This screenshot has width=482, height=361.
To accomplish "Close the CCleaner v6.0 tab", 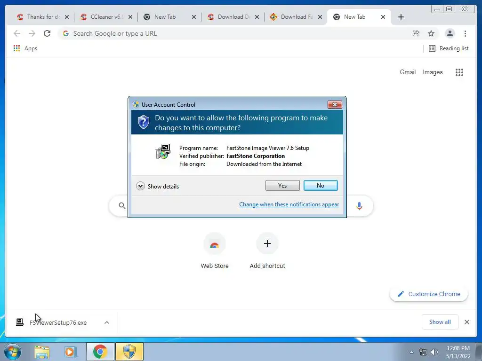I will click(x=130, y=17).
